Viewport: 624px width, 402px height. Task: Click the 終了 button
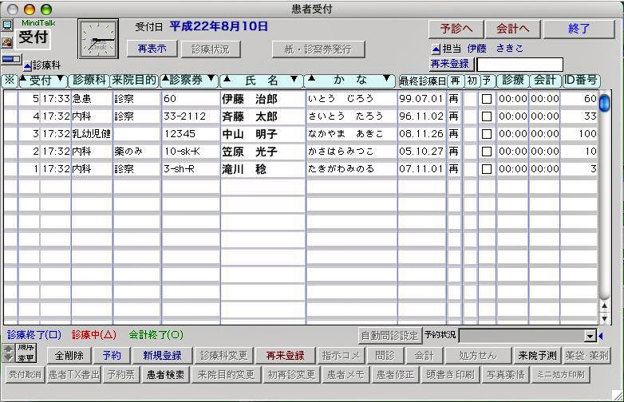click(x=579, y=29)
